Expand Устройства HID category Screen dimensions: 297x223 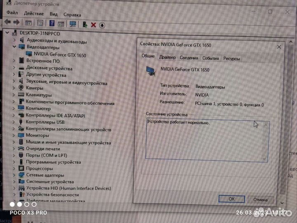tap(14, 188)
